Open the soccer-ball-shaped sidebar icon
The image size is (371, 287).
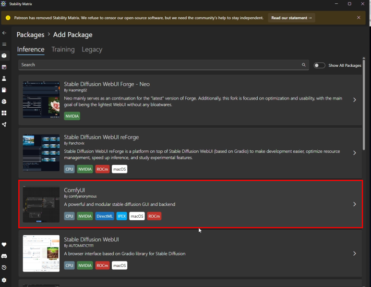coord(4,101)
